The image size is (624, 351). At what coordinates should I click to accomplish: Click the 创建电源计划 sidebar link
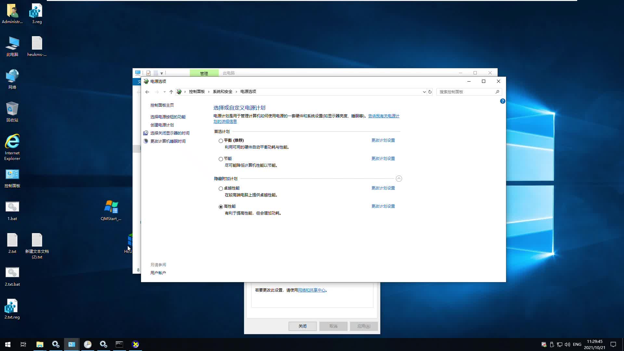[162, 125]
